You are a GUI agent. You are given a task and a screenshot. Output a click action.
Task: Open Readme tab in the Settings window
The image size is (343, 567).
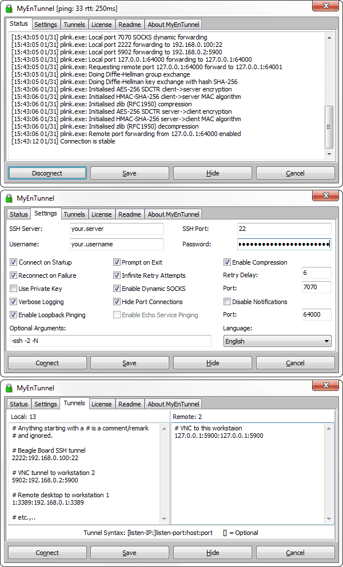(x=130, y=214)
